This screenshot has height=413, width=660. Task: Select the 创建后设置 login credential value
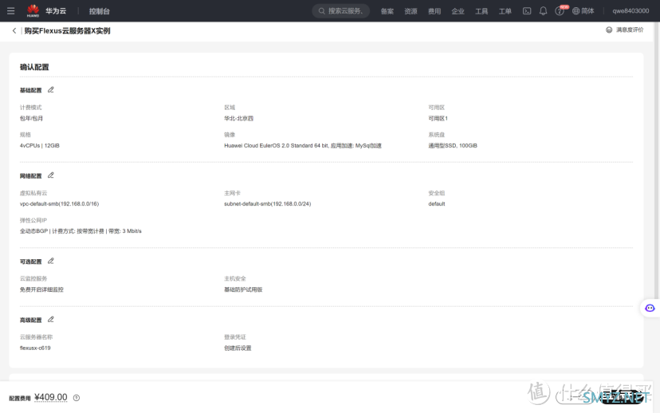tap(238, 348)
